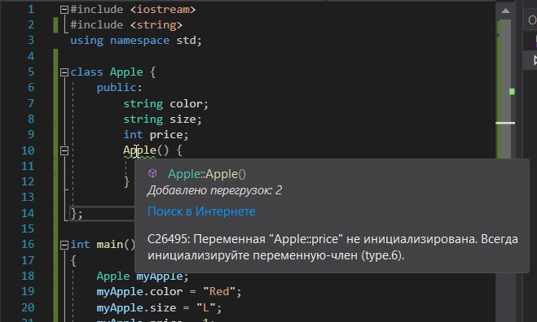Click 'using namespace std;' on line 3
The width and height of the screenshot is (537, 322).
pos(136,41)
